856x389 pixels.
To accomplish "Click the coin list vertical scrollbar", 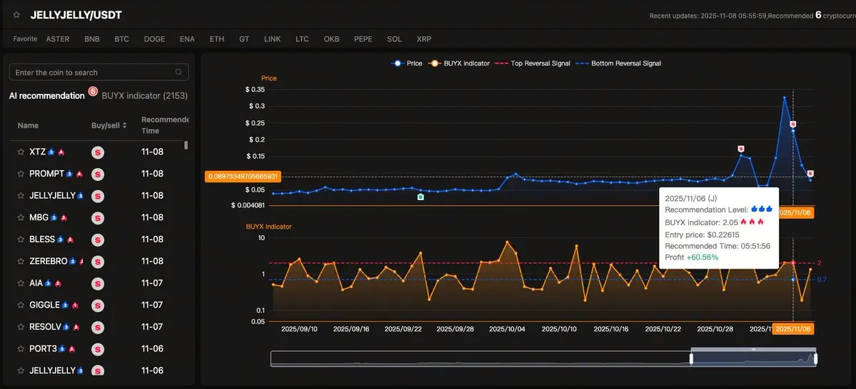I will click(186, 145).
